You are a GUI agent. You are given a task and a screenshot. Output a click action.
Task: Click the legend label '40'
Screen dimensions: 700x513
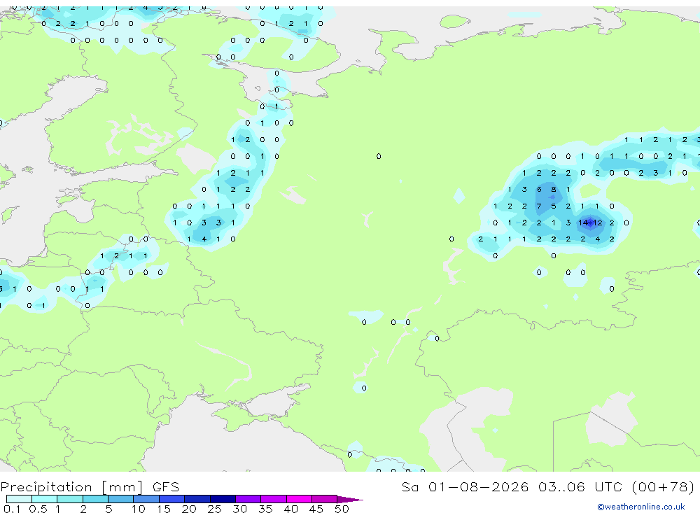click(290, 509)
